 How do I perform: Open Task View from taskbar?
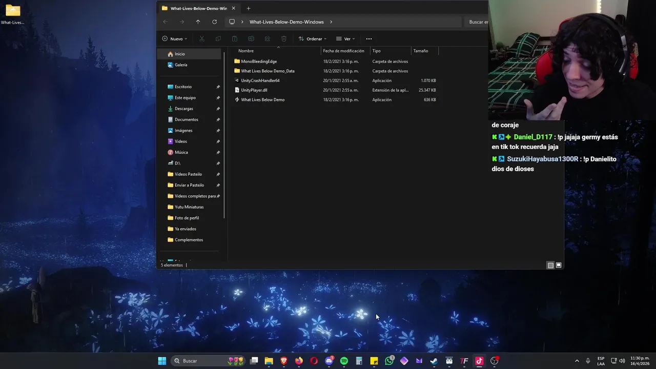point(254,361)
